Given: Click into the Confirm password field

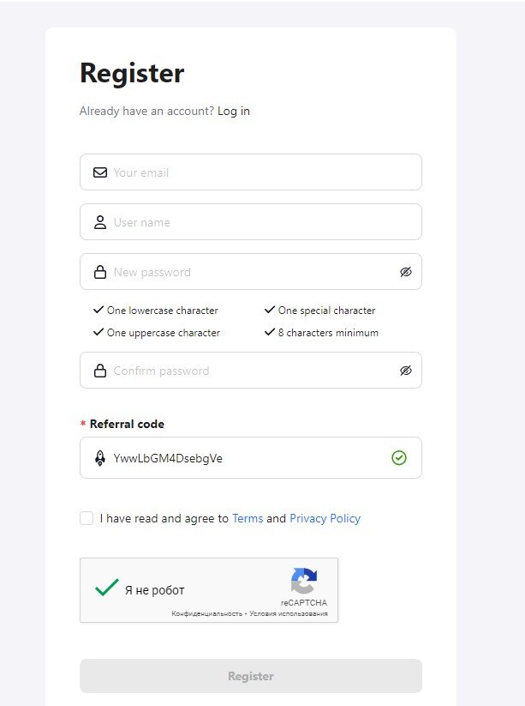Looking at the screenshot, I should coord(248,371).
